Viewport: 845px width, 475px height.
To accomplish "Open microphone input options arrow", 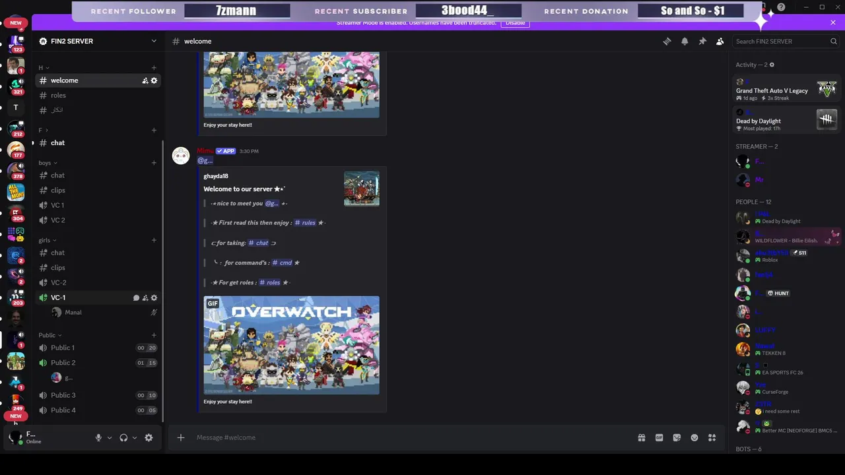I will coord(110,437).
